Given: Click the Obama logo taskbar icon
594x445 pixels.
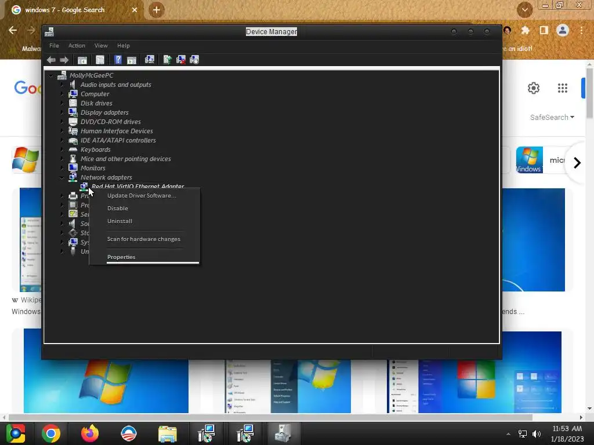Looking at the screenshot, I should pyautogui.click(x=128, y=433).
